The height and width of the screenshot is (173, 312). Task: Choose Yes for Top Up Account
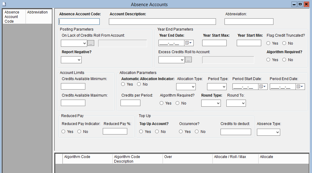(x=141, y=132)
